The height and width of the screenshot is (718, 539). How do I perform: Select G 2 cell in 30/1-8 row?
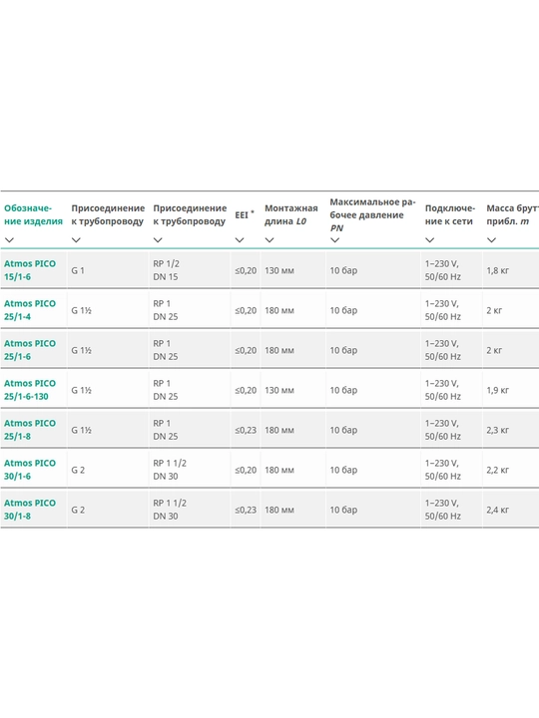click(x=78, y=510)
